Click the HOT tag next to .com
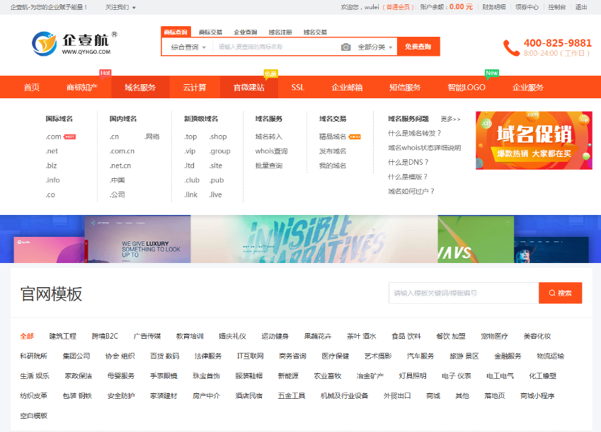This screenshot has width=601, height=432. 69,136
